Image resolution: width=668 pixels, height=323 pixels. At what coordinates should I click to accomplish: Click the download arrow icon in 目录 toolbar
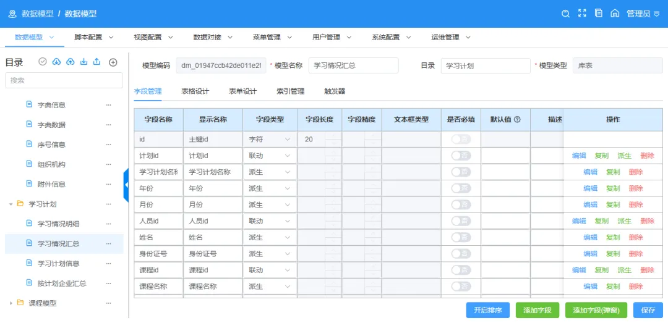click(x=84, y=62)
